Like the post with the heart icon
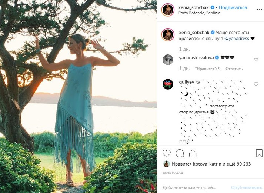Image resolution: width=264 pixels, height=193 pixels. point(167,153)
